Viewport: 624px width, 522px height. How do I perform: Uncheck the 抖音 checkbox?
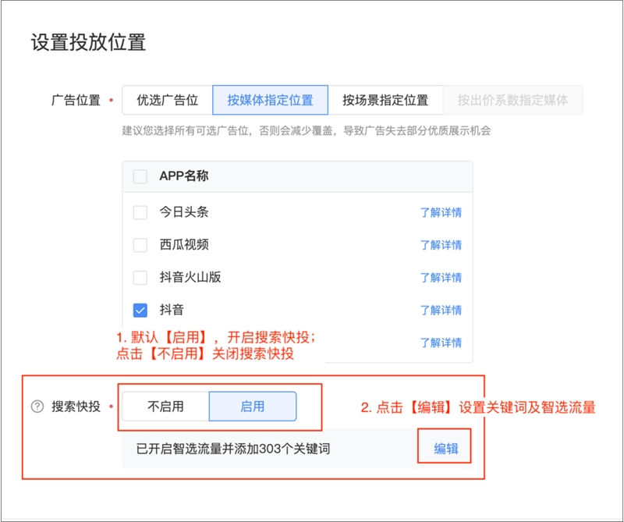point(140,311)
